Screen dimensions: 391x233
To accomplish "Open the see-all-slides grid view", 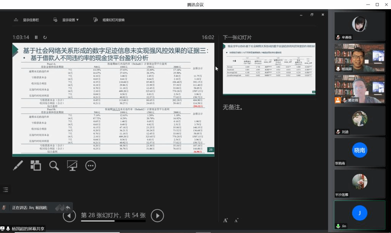I will (x=36, y=165).
